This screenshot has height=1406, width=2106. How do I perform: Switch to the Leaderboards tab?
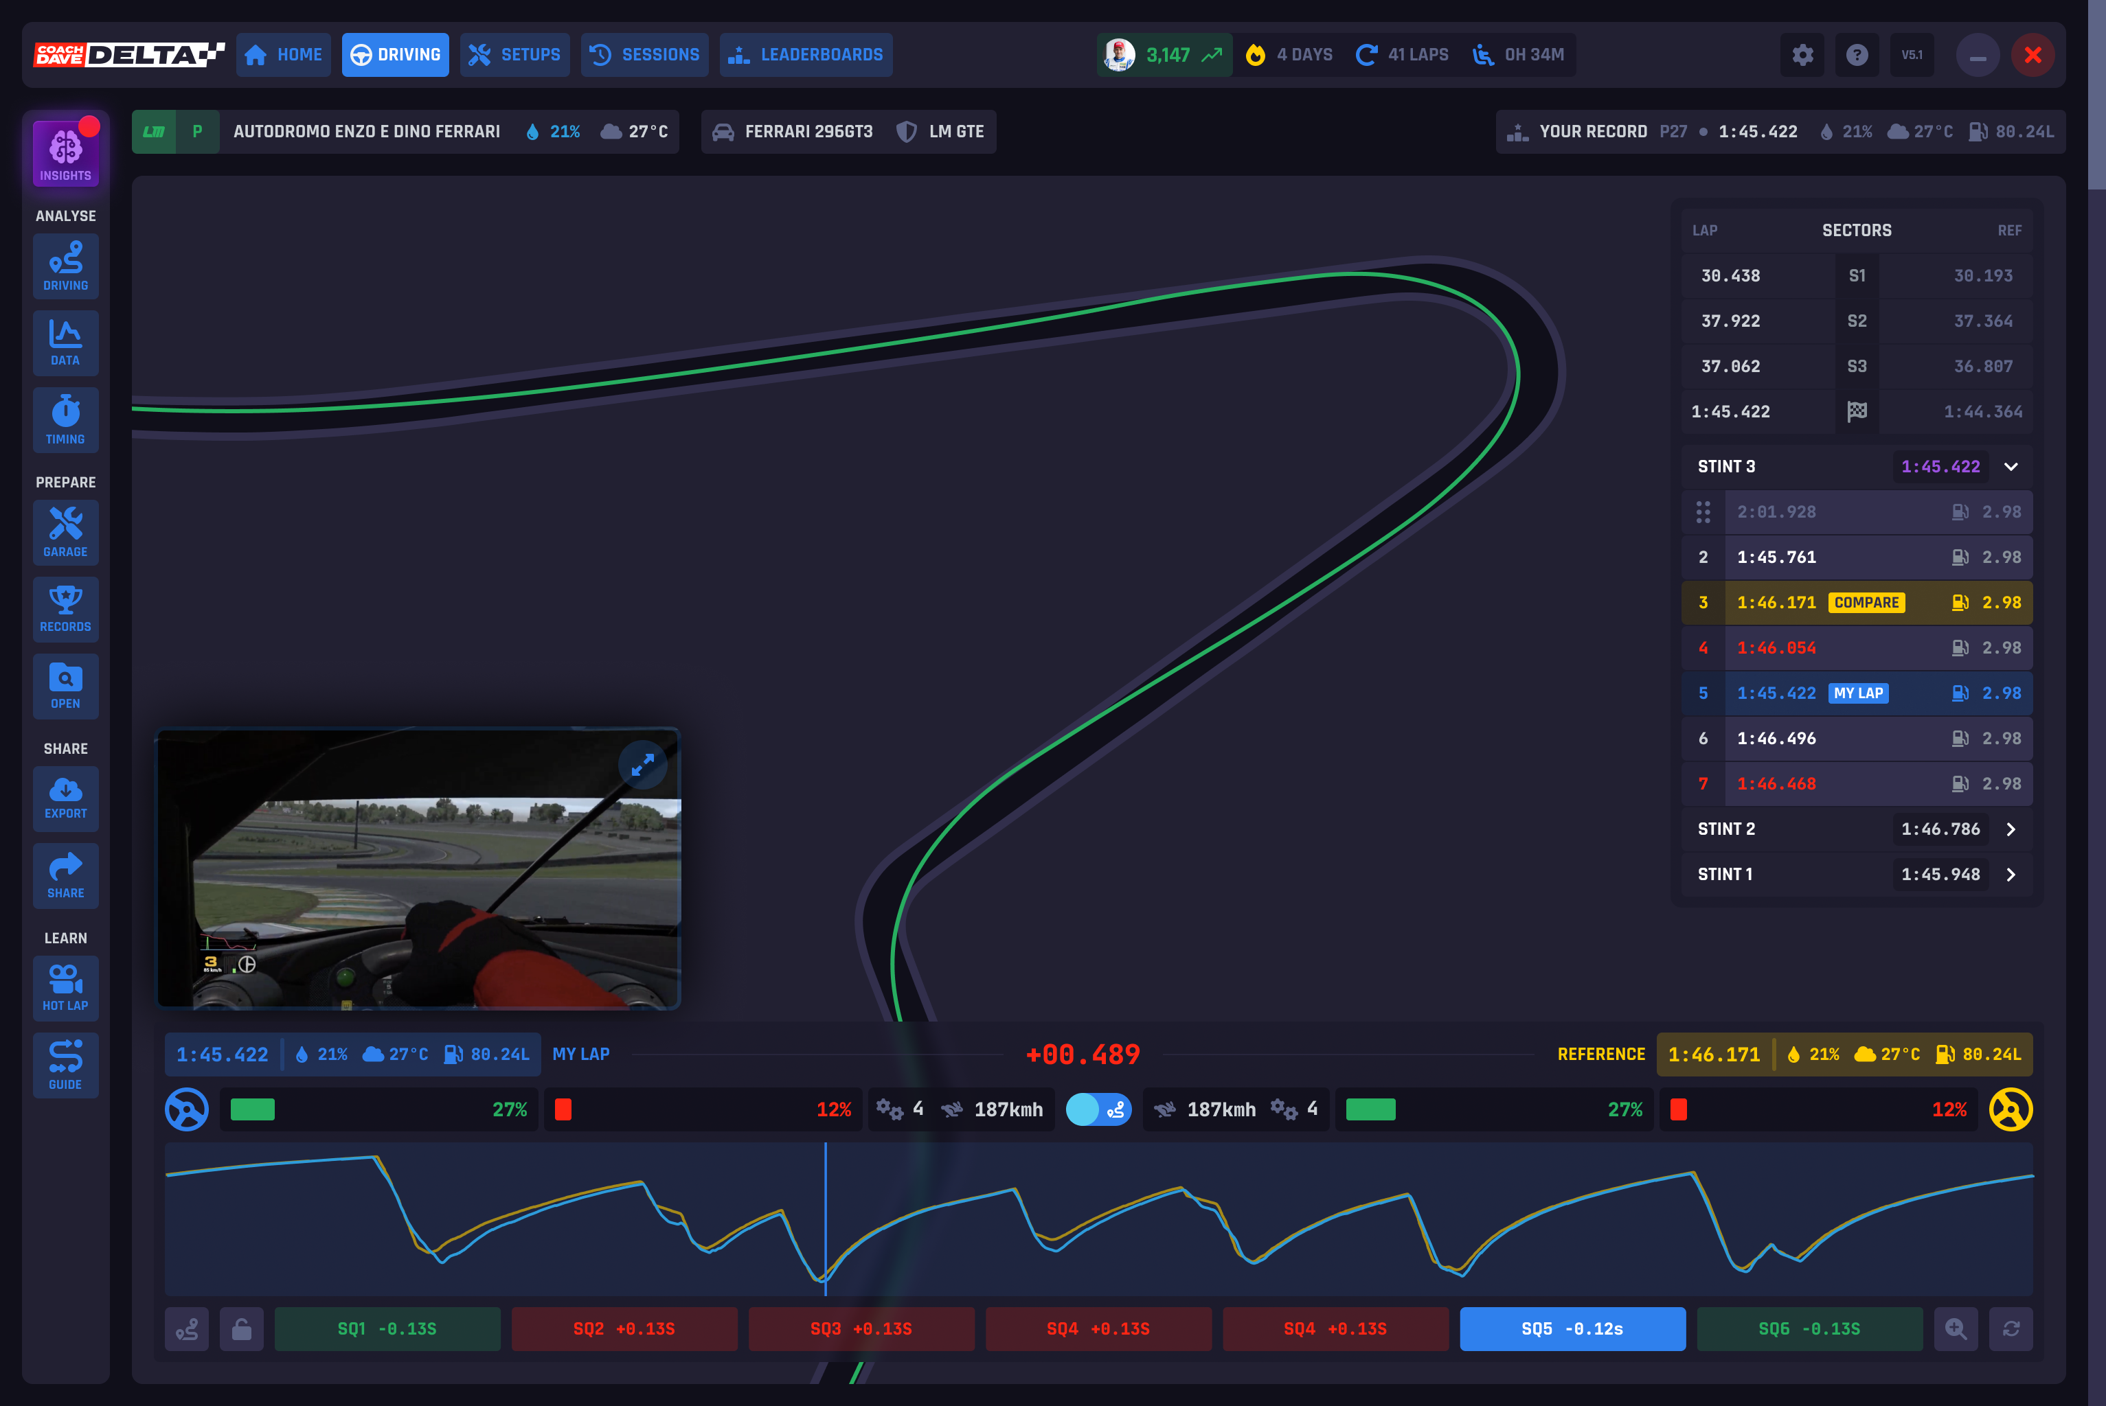tap(806, 55)
